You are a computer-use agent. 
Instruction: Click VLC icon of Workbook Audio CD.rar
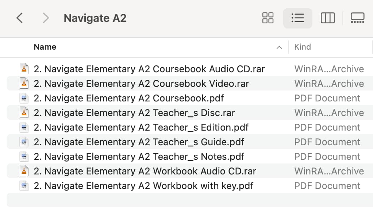click(x=24, y=171)
